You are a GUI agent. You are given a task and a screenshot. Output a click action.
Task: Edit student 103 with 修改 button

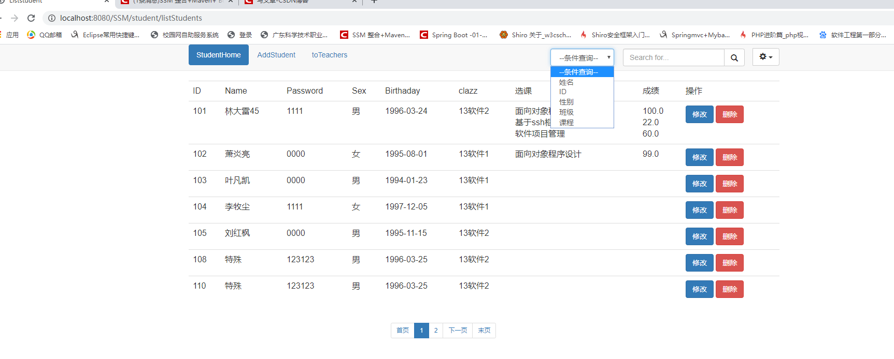click(x=699, y=184)
